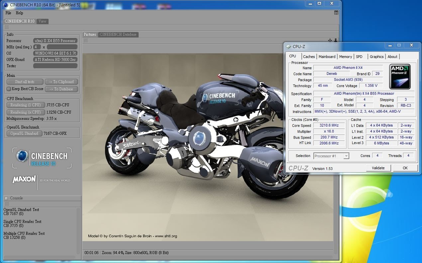Image resolution: width=422 pixels, height=263 pixels.
Task: Click Start all tests button
Action: click(25, 82)
